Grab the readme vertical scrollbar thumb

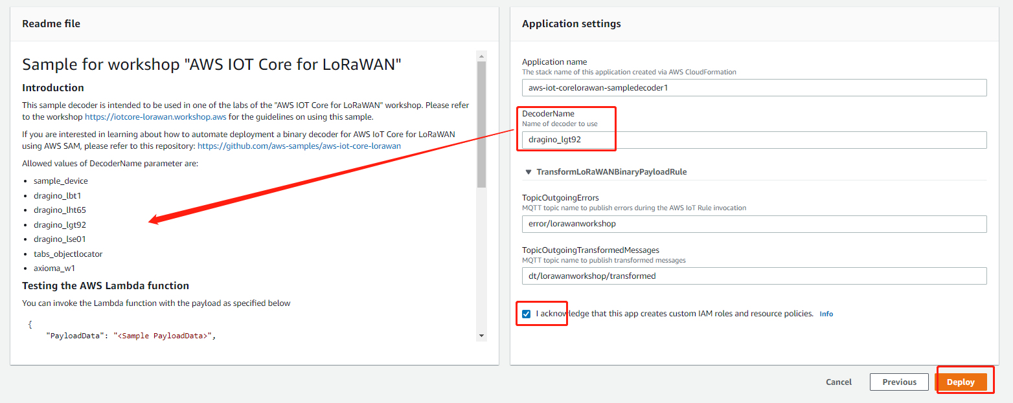pyautogui.click(x=481, y=124)
